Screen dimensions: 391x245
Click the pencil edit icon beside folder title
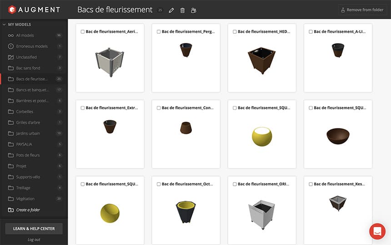(171, 10)
